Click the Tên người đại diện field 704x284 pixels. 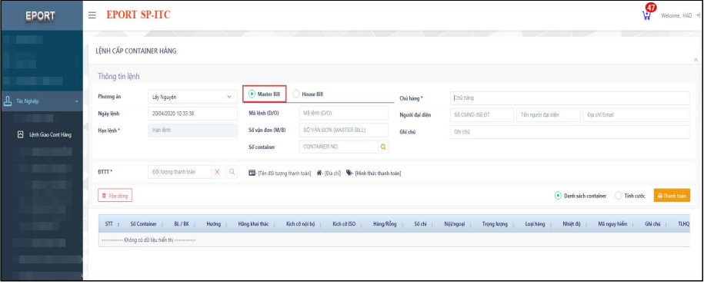[x=549, y=115]
